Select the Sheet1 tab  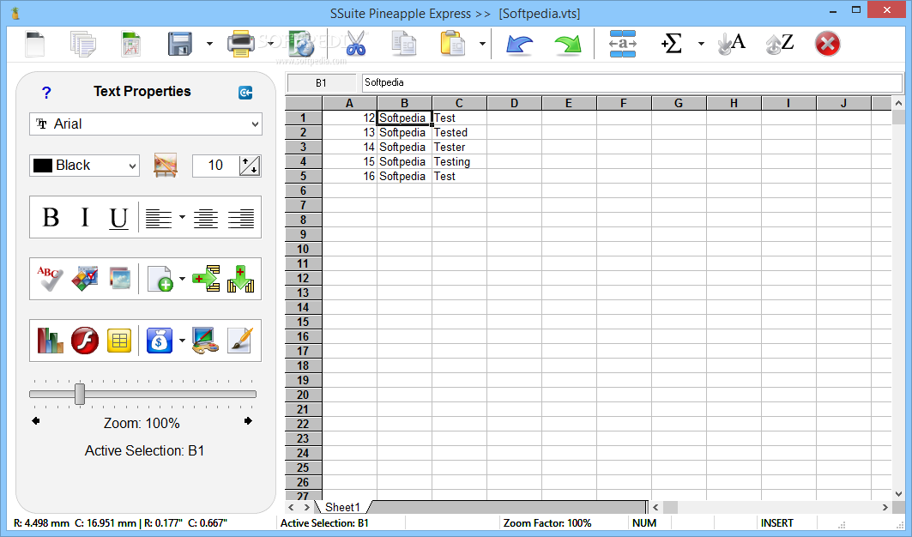[x=342, y=507]
